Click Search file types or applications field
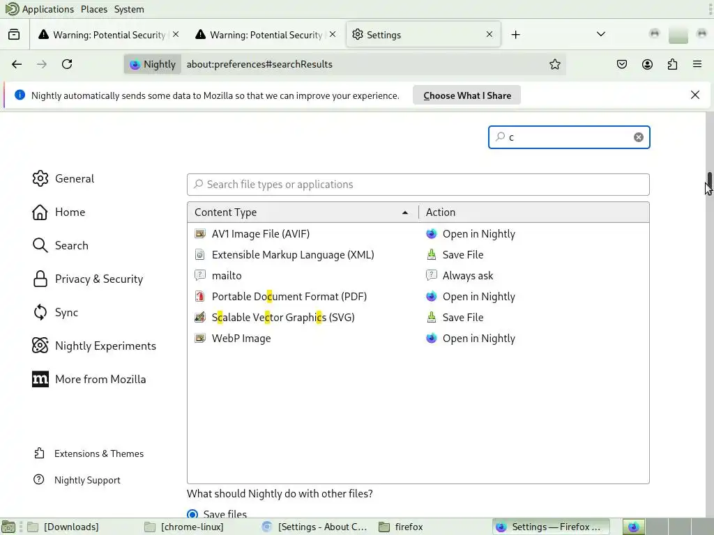The height and width of the screenshot is (535, 714). point(418,184)
